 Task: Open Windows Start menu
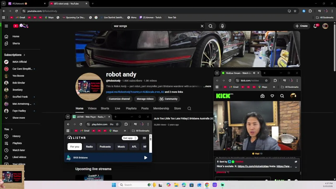point(114,185)
